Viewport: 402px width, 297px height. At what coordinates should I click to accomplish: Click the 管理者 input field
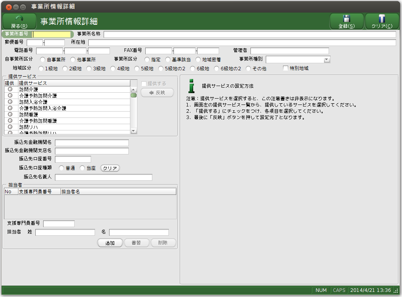[289, 51]
